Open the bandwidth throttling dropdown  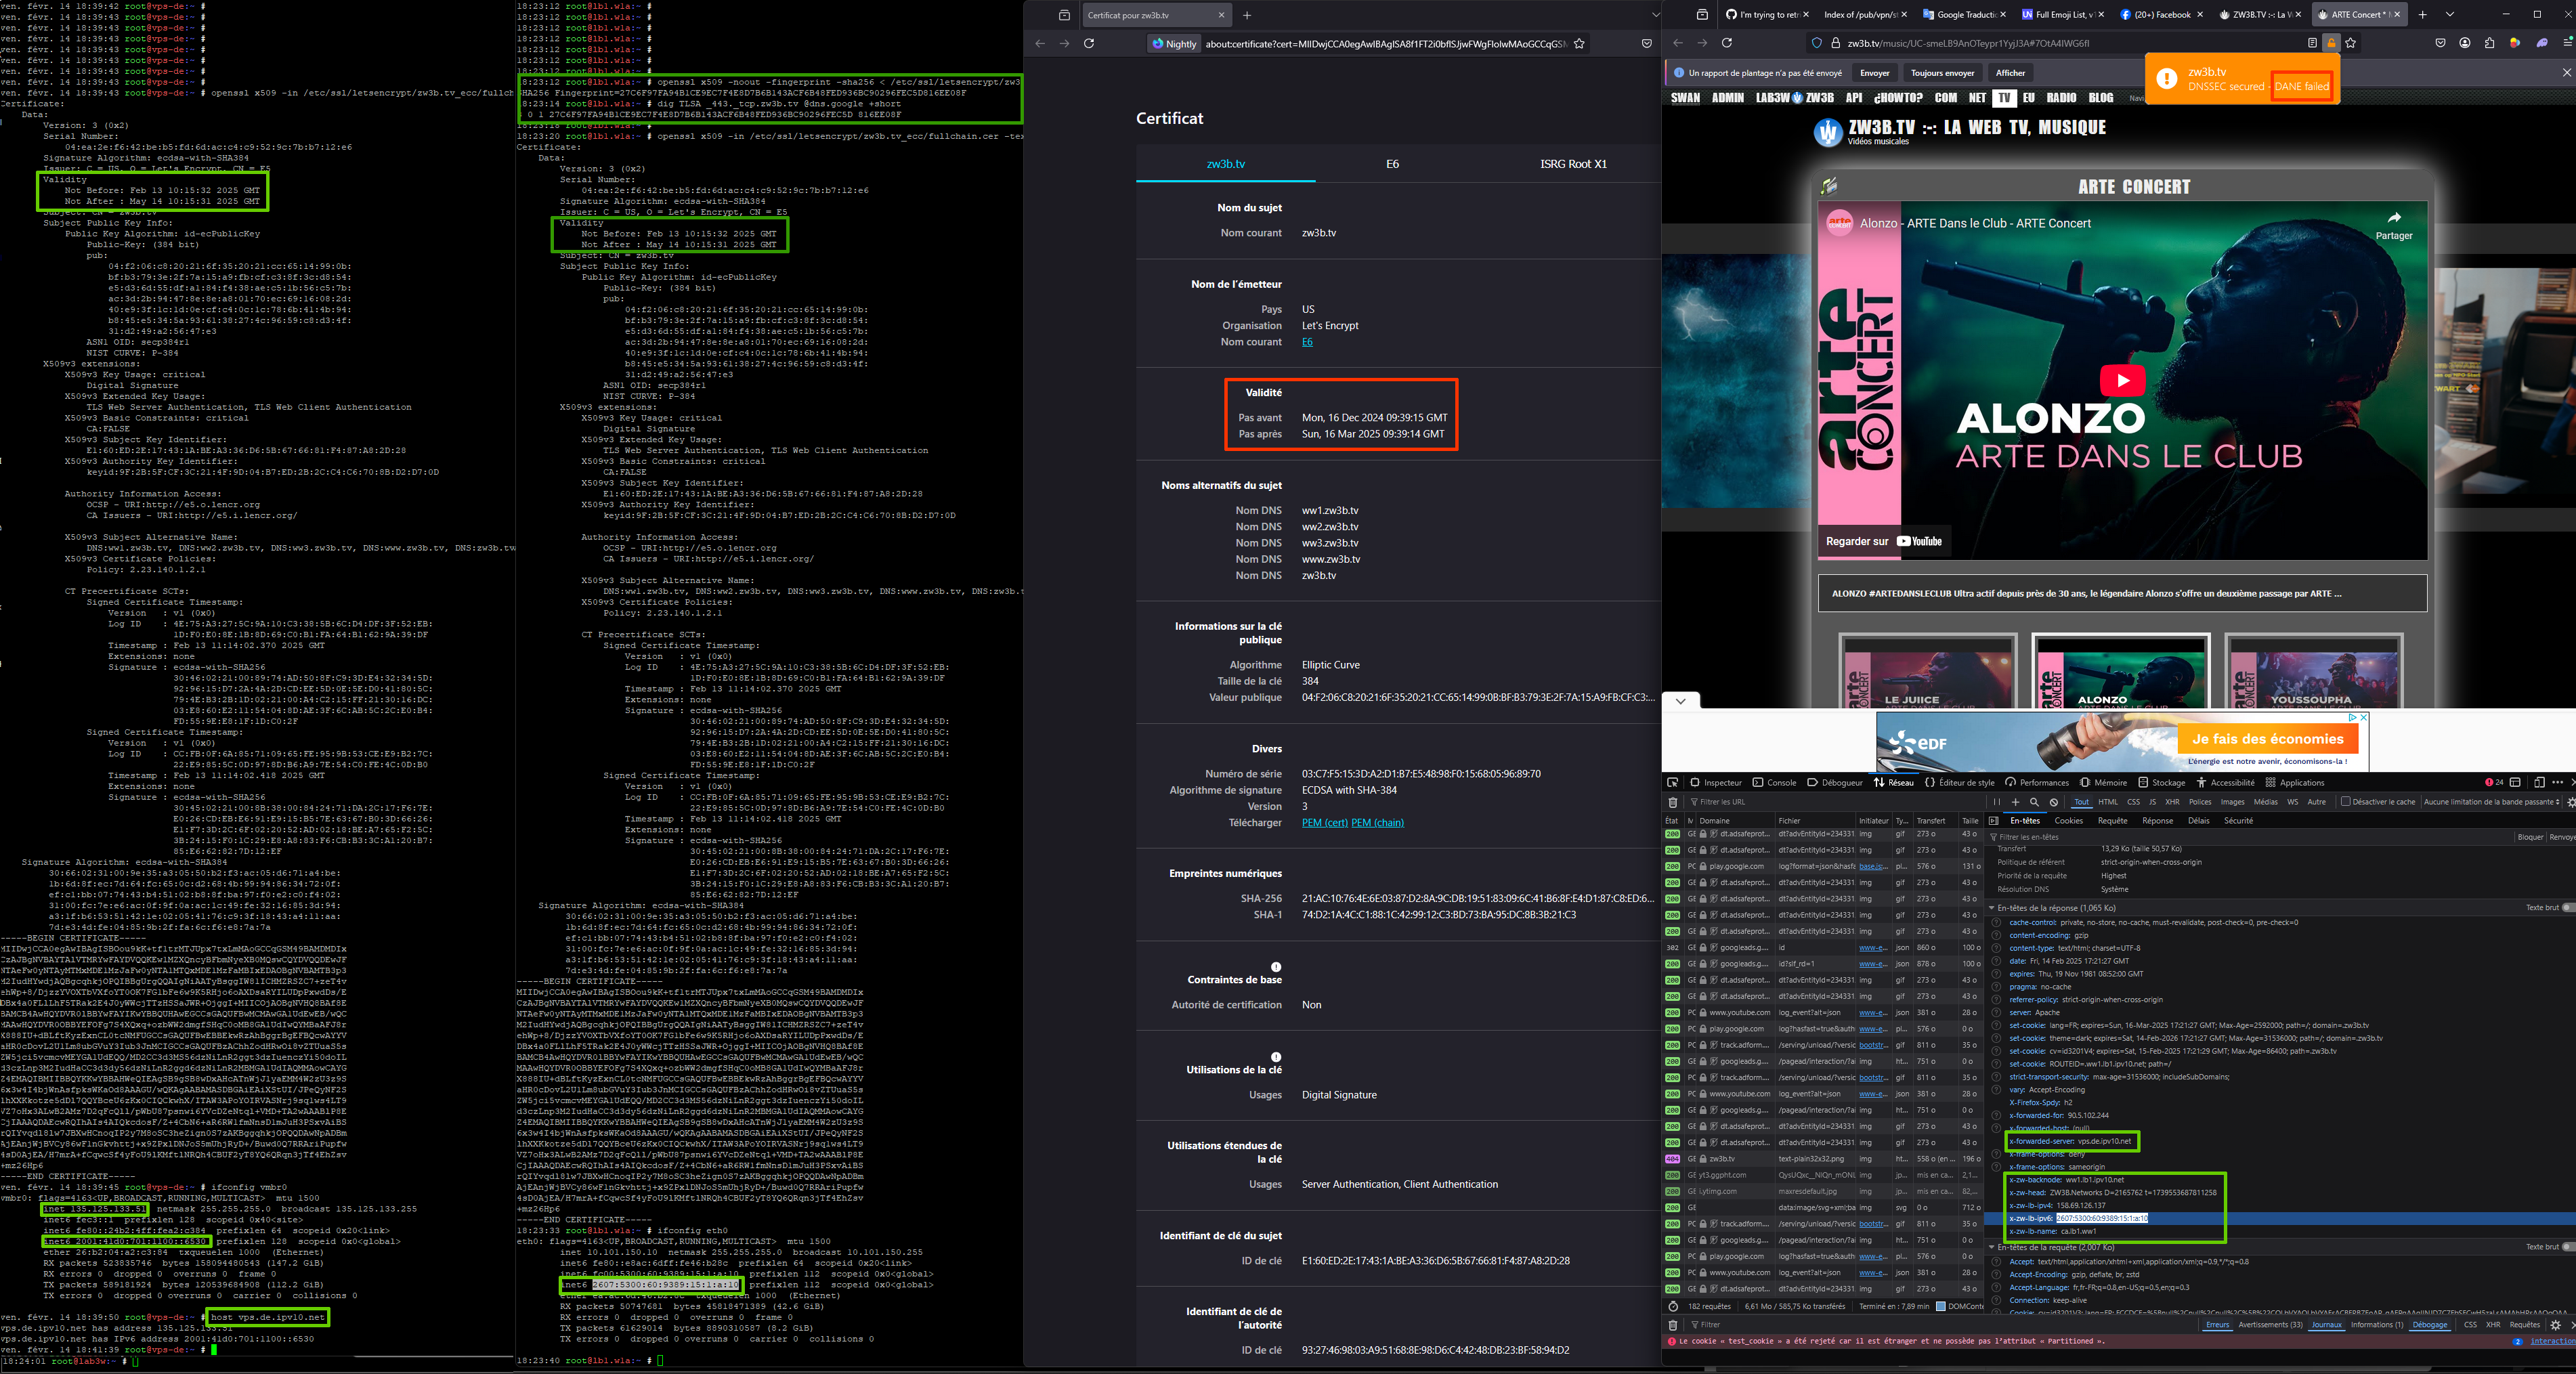(x=2491, y=802)
